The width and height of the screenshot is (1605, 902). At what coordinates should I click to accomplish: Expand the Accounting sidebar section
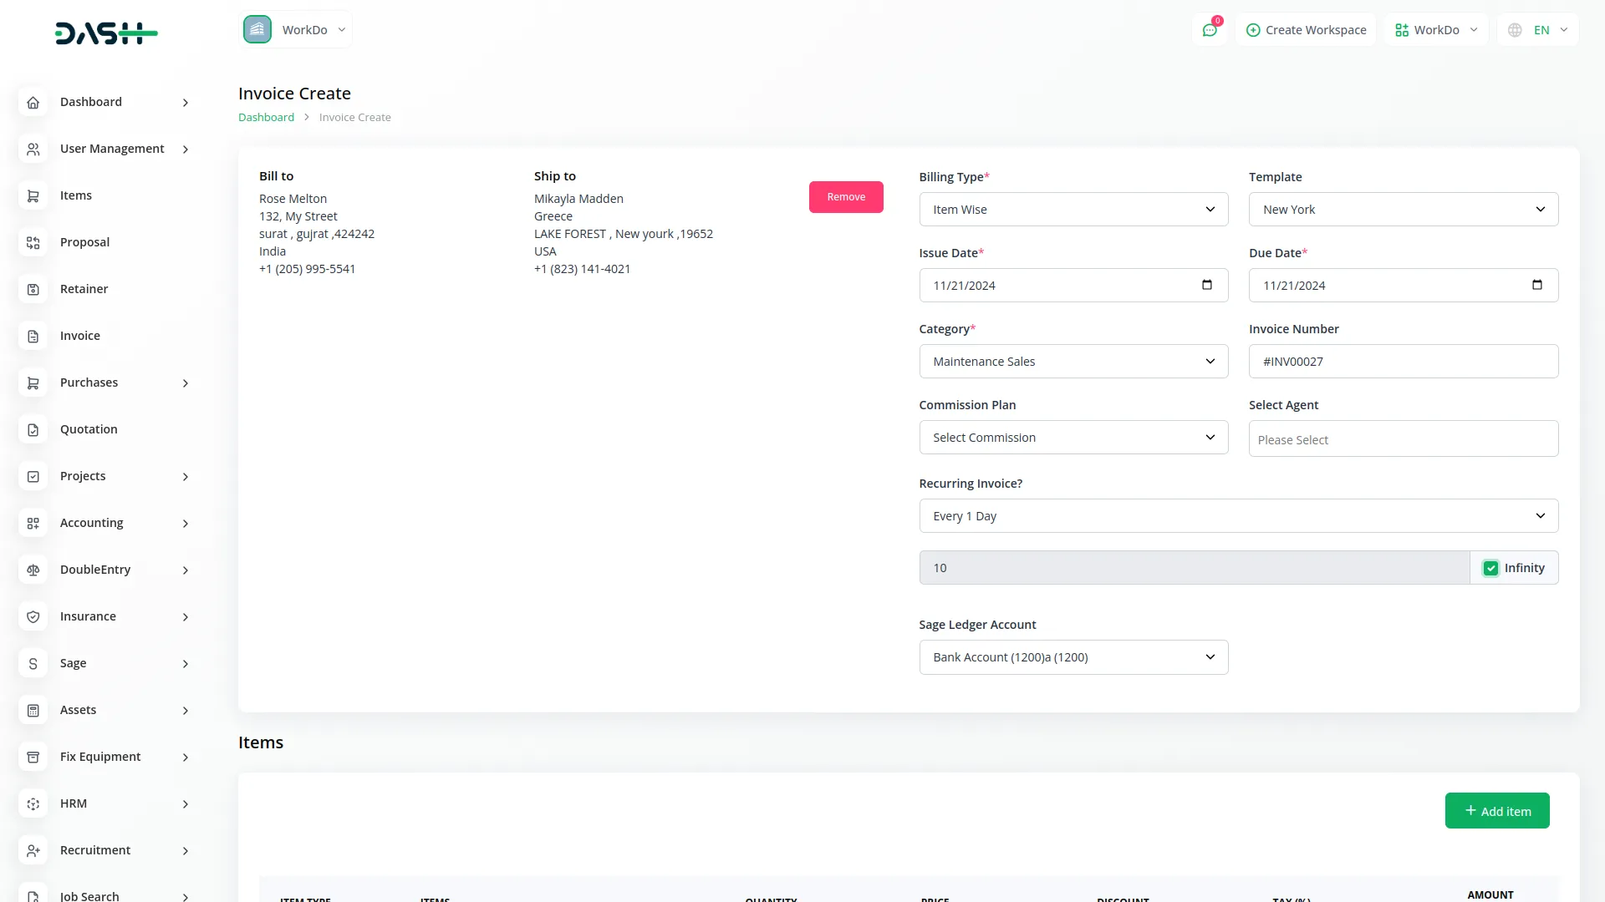(x=91, y=523)
